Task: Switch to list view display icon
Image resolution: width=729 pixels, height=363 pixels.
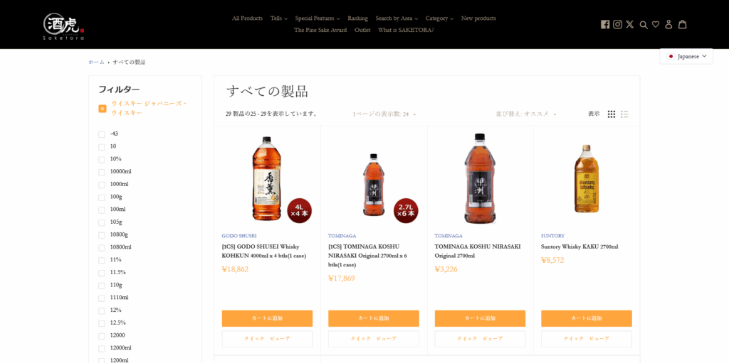Action: coord(624,114)
